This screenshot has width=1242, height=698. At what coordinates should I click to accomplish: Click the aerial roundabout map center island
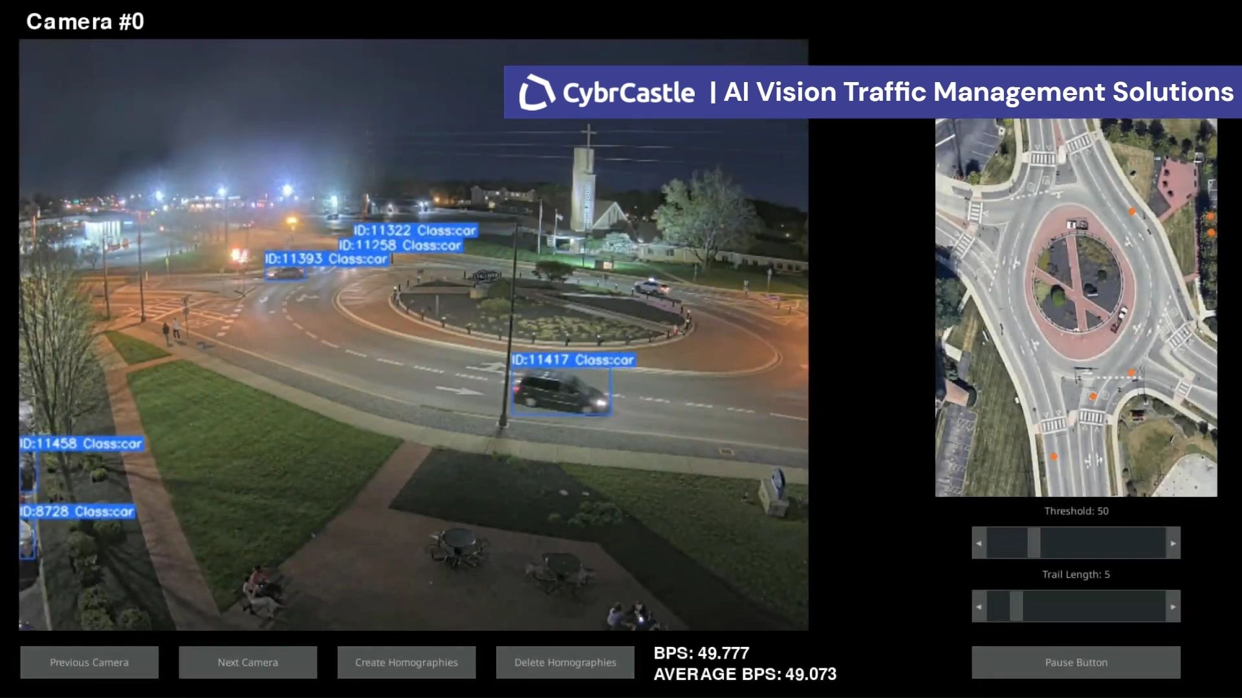coord(1078,281)
